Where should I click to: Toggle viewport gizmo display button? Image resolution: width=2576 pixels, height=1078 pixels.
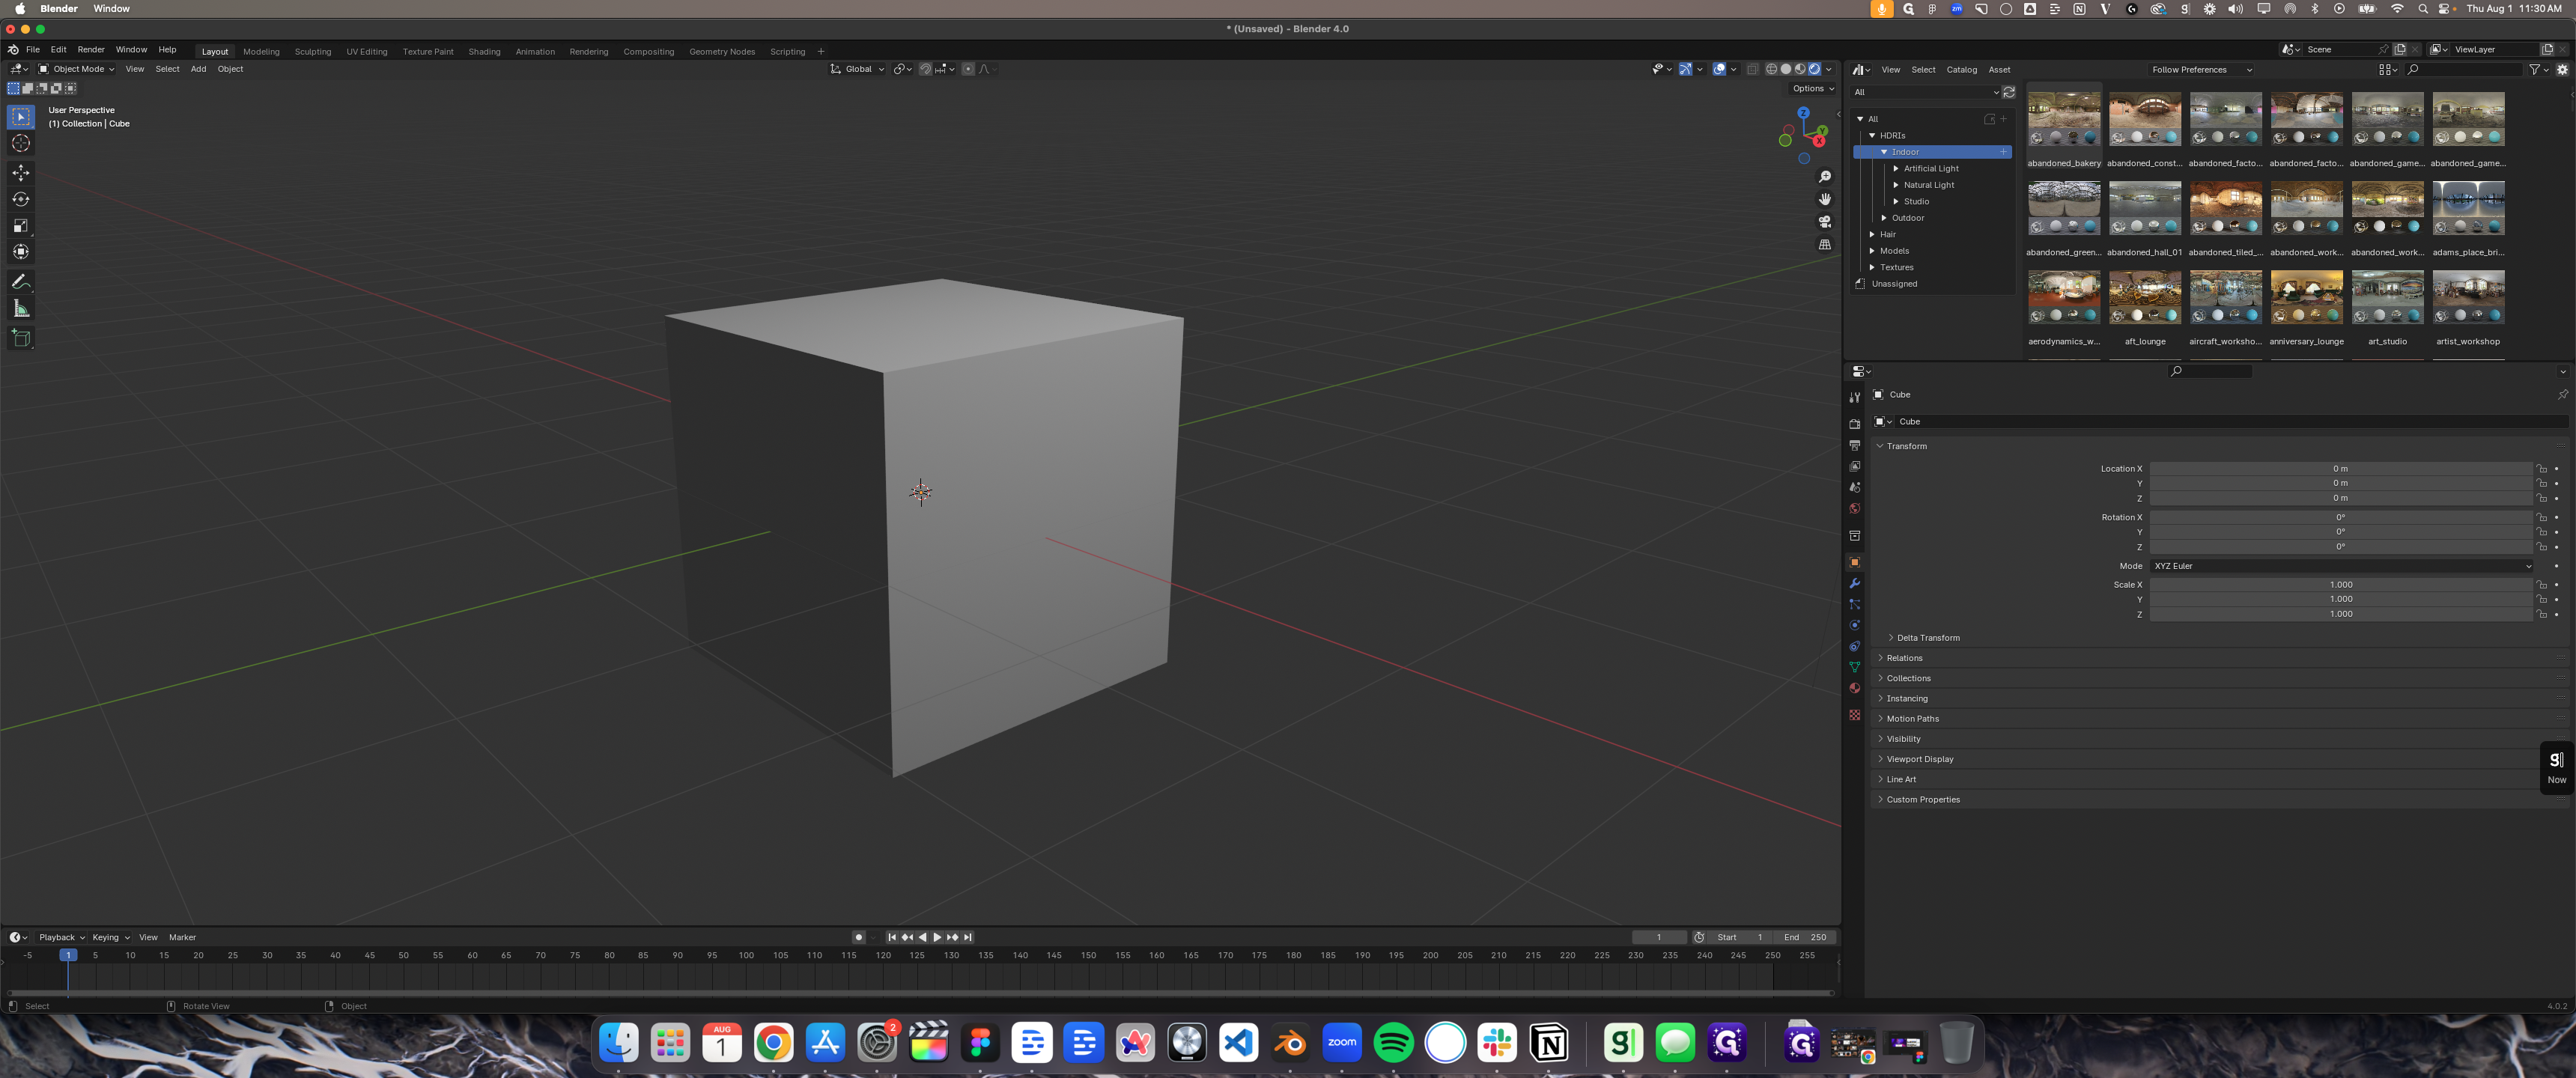tap(1685, 69)
